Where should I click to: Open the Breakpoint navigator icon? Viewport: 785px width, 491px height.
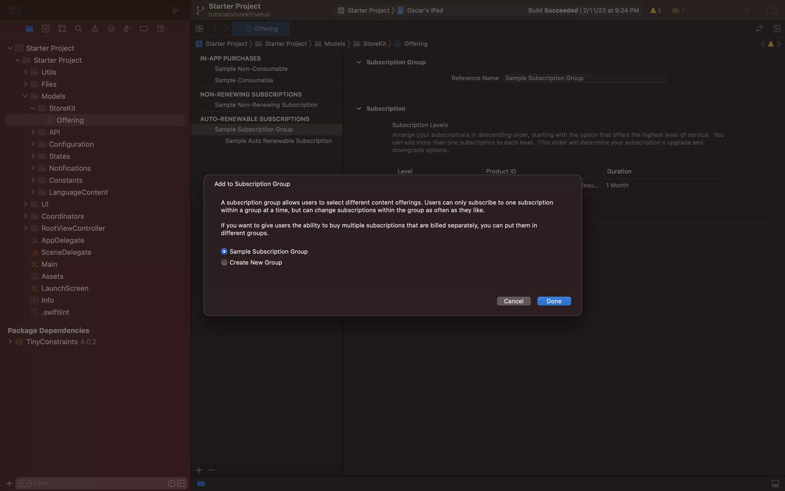(x=144, y=29)
